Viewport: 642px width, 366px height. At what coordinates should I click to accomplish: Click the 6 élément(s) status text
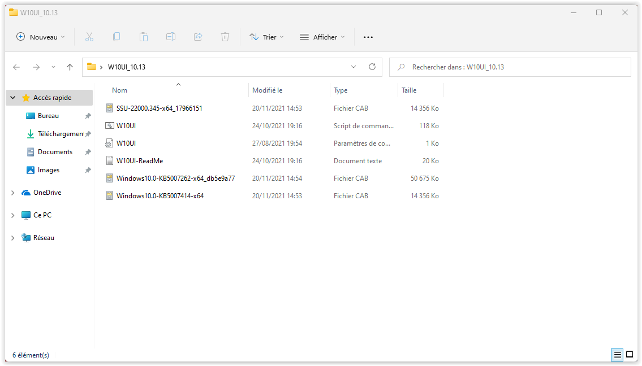31,355
